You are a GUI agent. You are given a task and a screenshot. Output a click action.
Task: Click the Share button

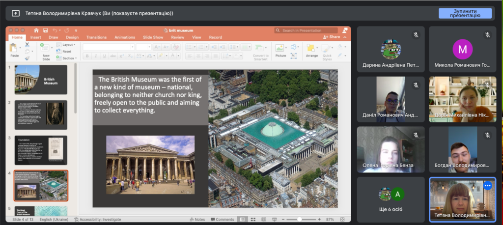click(x=332, y=37)
